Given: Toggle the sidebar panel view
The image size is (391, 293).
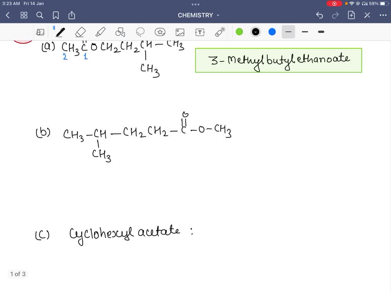Looking at the screenshot, I should [40, 32].
